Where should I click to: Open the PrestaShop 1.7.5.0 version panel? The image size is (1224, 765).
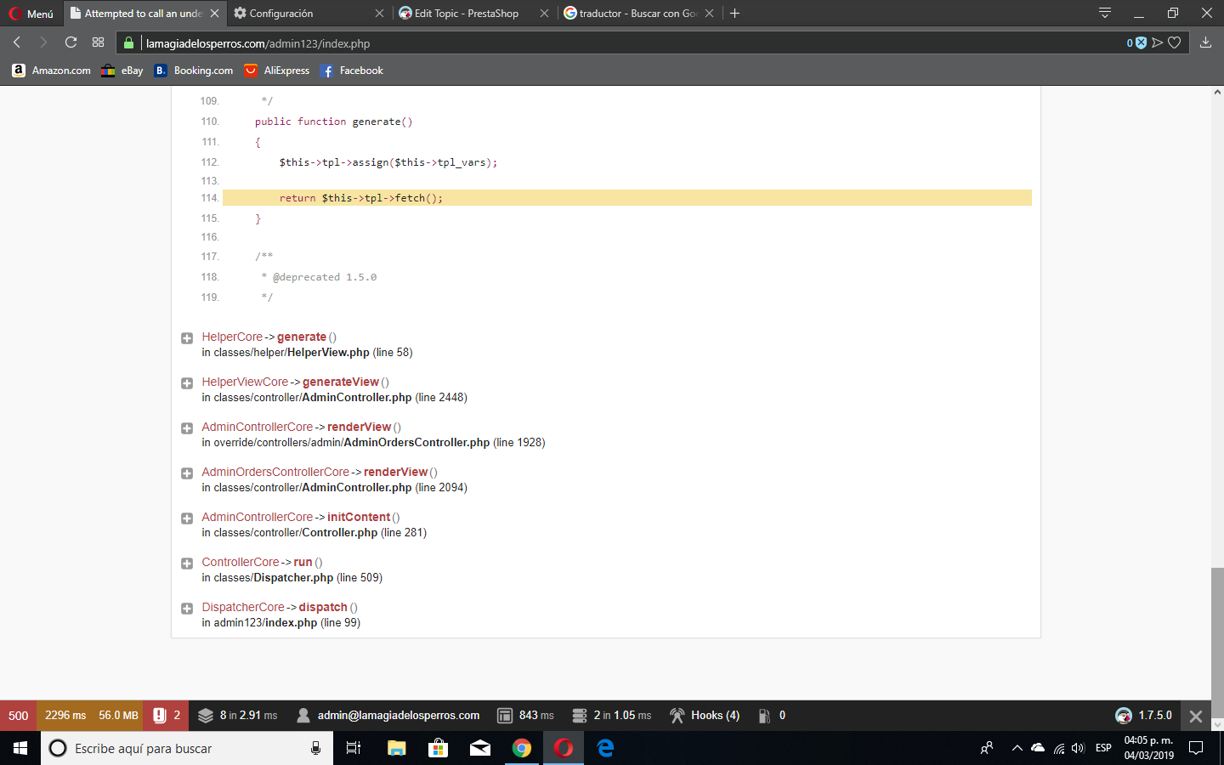(x=1143, y=716)
